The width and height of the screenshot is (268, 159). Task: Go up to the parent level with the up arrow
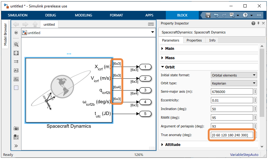(x=35, y=24)
